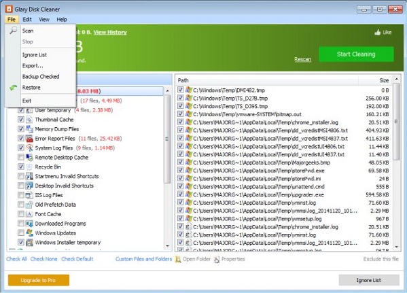The width and height of the screenshot is (407, 293).
Task: Click the Downloaded Programs icon
Action: [29, 224]
